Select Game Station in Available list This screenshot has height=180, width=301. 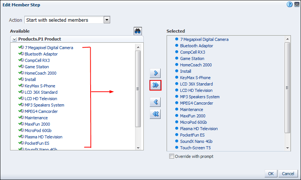(37, 67)
